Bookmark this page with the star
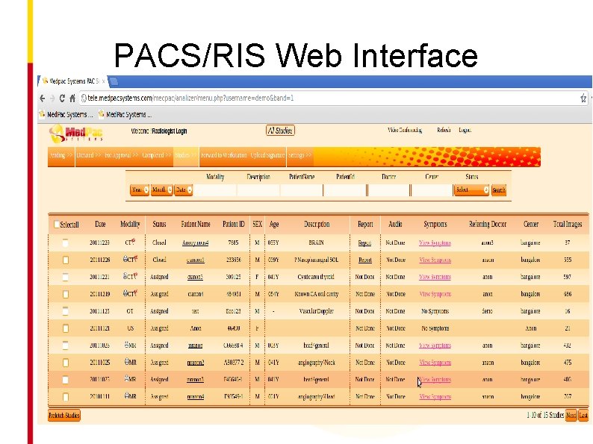 pos(583,99)
